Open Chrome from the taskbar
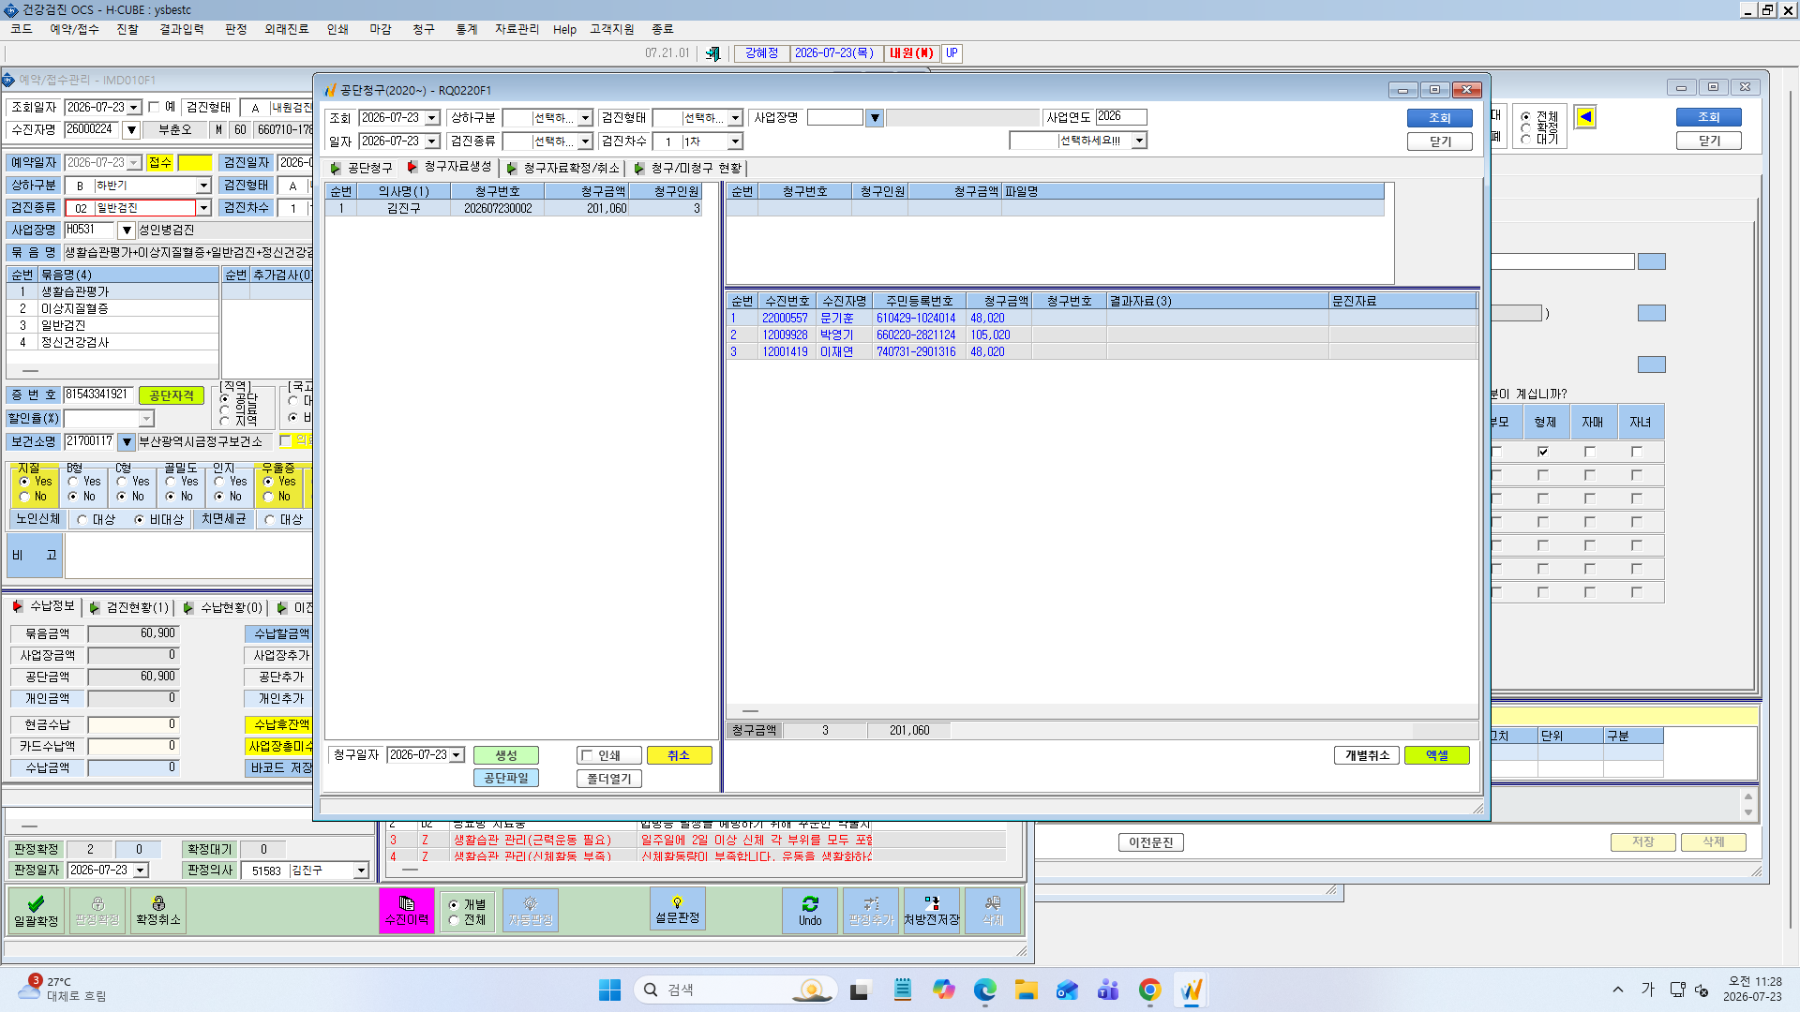The width and height of the screenshot is (1800, 1012). pos(1149,990)
